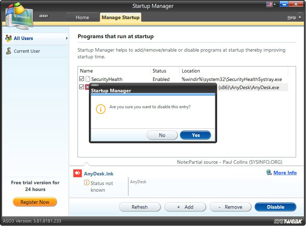Switch to the Home tab
Image resolution: width=306 pixels, height=226 pixels.
click(82, 17)
